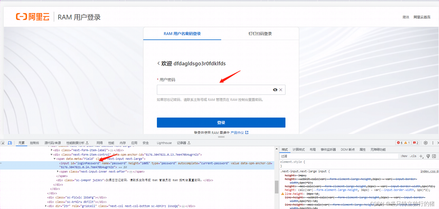Focus the 过滤 styles filter box
Screen dimensions: 439x209
(339, 156)
